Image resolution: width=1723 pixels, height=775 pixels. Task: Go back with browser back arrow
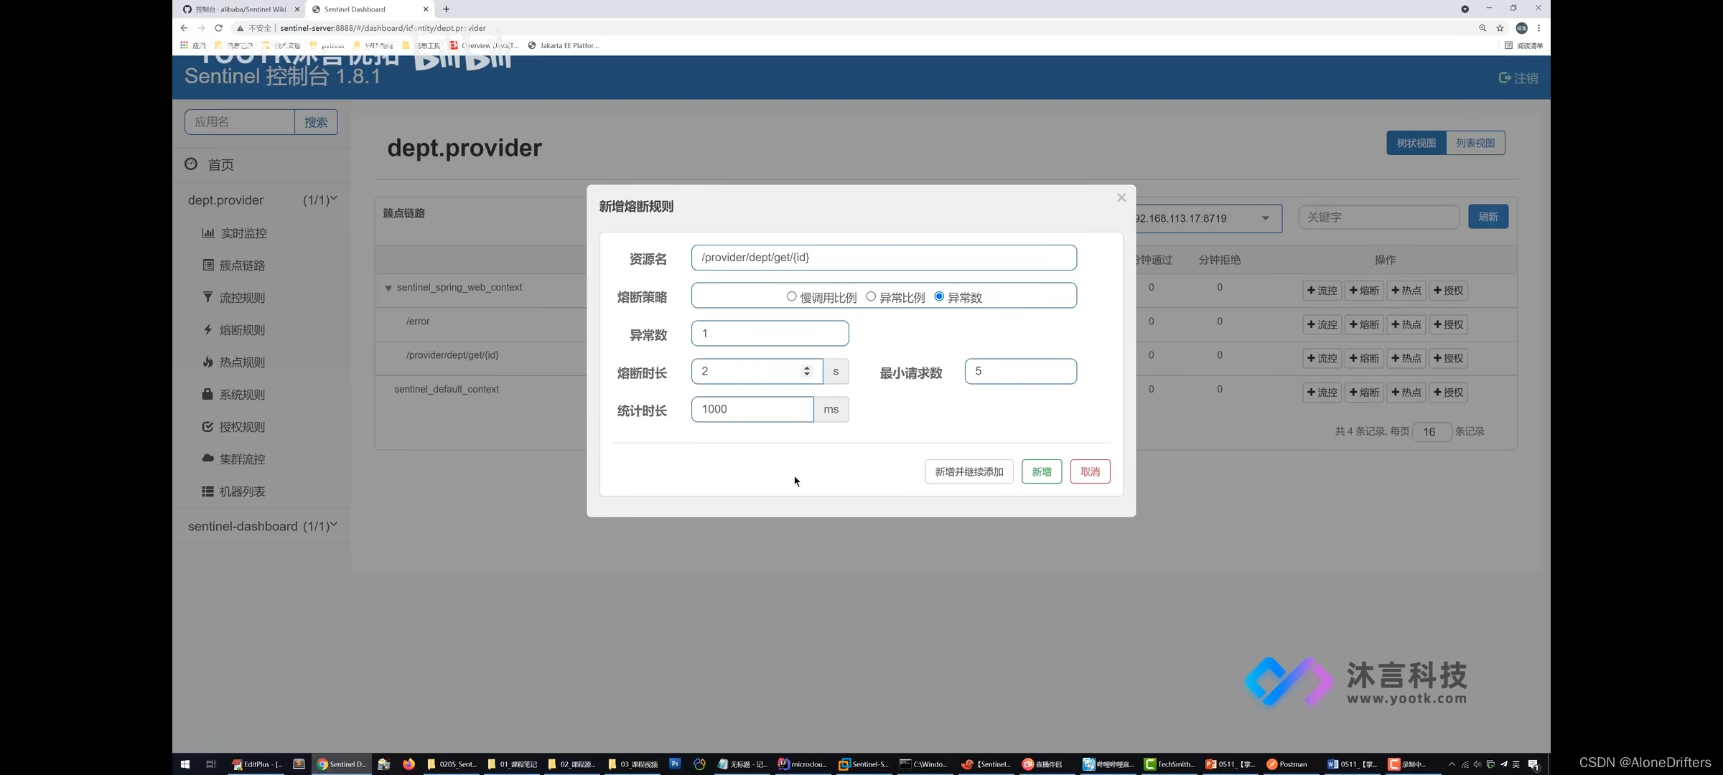pyautogui.click(x=185, y=28)
